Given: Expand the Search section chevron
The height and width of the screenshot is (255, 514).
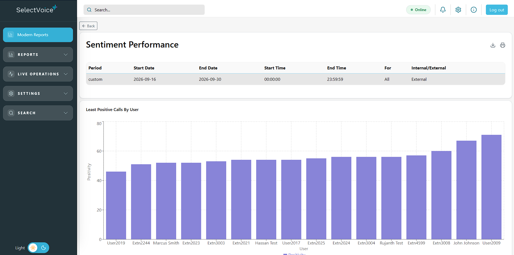Looking at the screenshot, I should [66, 113].
